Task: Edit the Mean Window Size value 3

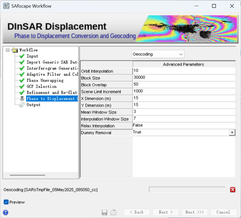Action: (184, 112)
